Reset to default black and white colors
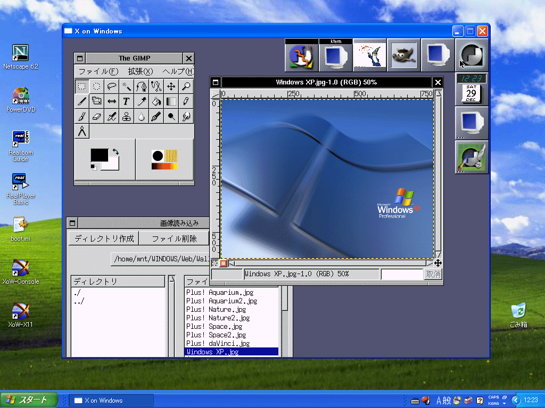The width and height of the screenshot is (545, 408). tap(94, 167)
